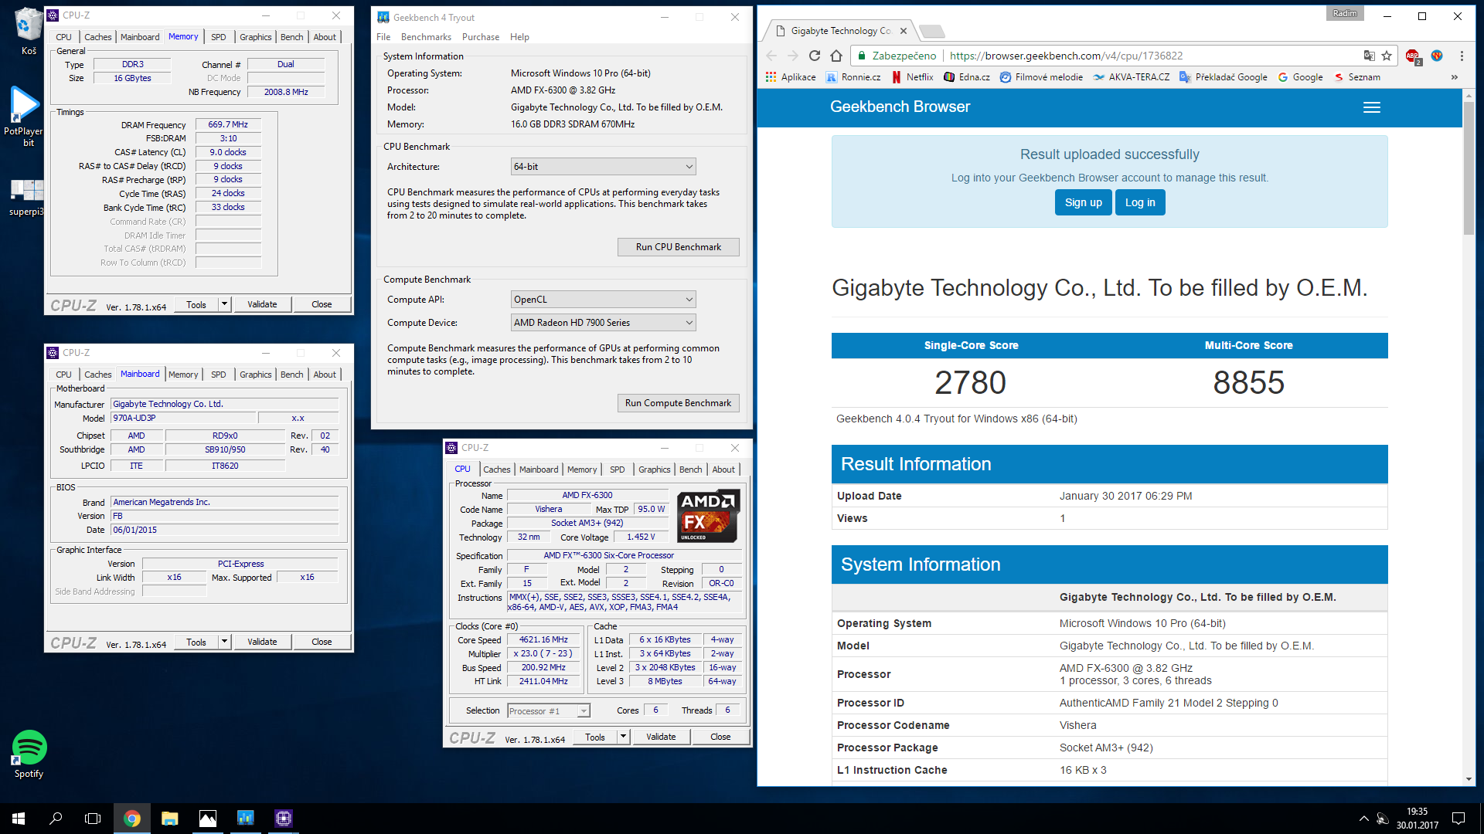This screenshot has height=834, width=1484.
Task: Show hidden system tray icons
Action: click(x=1363, y=819)
